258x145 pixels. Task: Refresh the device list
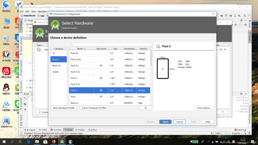[145, 108]
